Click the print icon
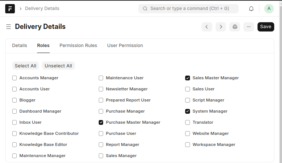Viewport: 282px width, 163px height. coord(235,27)
